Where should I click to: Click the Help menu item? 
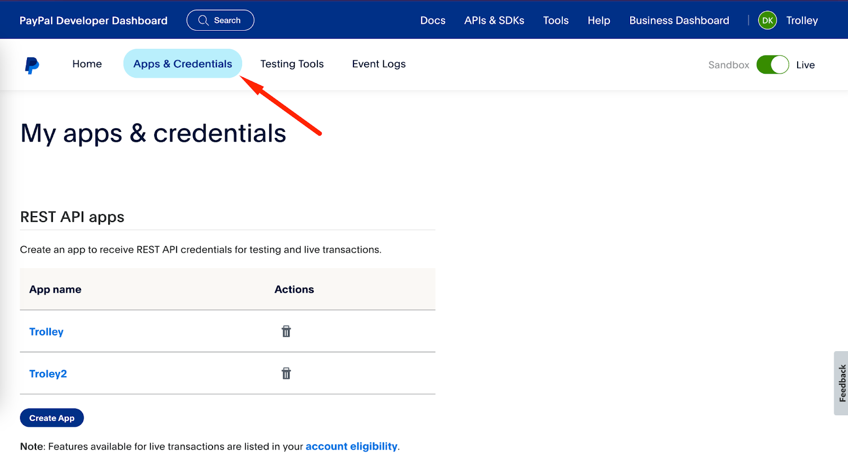tap(598, 21)
